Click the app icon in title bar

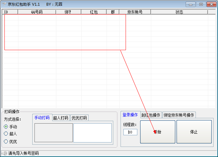4,4
